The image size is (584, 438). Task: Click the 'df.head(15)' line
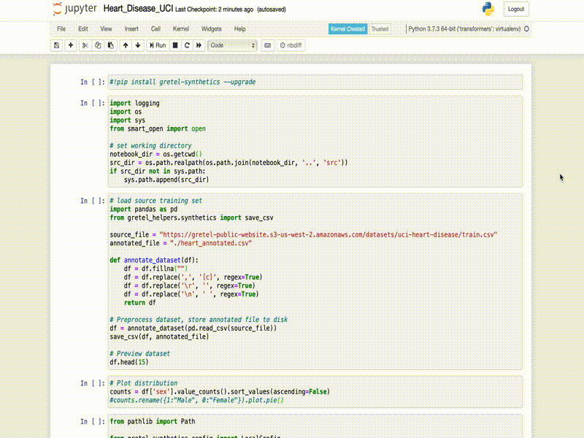[129, 362]
